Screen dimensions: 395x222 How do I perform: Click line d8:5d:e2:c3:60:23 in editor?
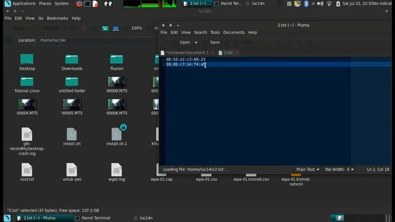pyautogui.click(x=186, y=59)
